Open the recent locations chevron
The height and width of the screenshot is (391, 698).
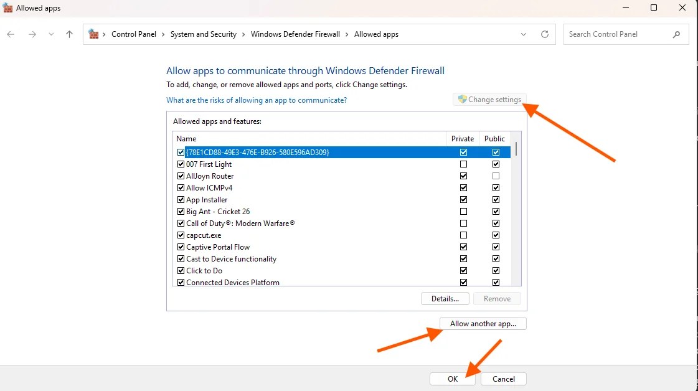point(51,34)
